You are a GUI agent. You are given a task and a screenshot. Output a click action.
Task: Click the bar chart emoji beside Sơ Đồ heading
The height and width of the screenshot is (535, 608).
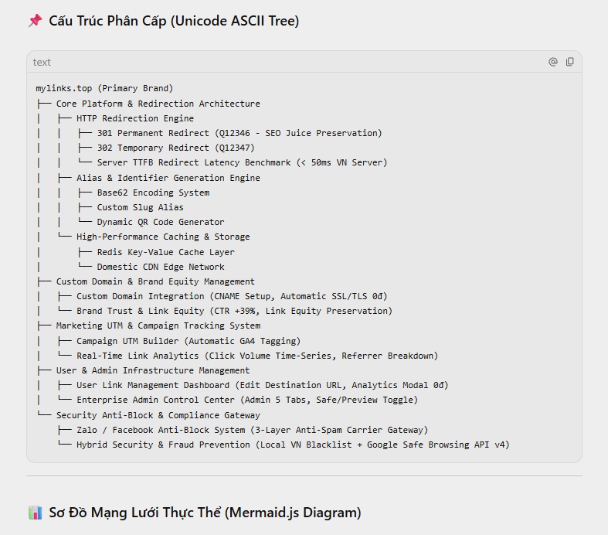pyautogui.click(x=36, y=513)
